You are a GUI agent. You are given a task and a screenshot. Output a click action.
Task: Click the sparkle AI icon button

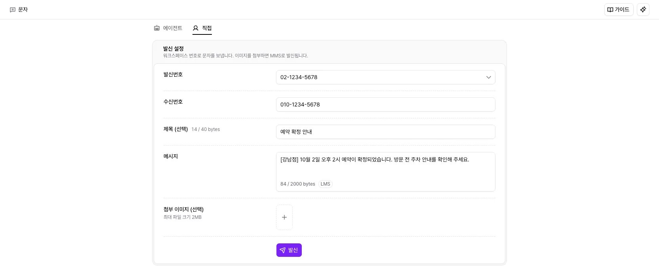(x=643, y=9)
